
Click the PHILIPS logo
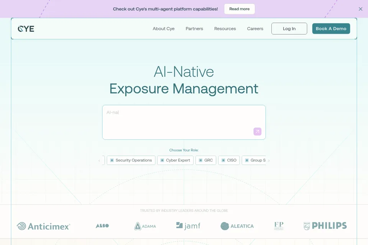click(325, 226)
